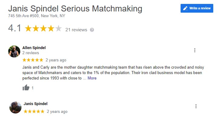Click the Janis Spindel Serious Matchmaking title

(75, 9)
